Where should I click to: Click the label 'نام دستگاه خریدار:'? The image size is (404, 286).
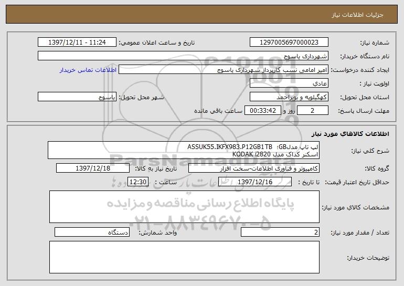pos(365,56)
